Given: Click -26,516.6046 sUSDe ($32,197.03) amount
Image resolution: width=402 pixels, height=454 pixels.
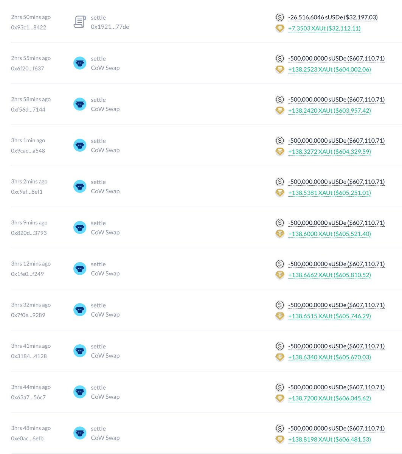Looking at the screenshot, I should click(333, 17).
